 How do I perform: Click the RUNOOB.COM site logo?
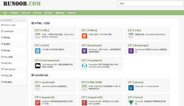(x=22, y=4)
